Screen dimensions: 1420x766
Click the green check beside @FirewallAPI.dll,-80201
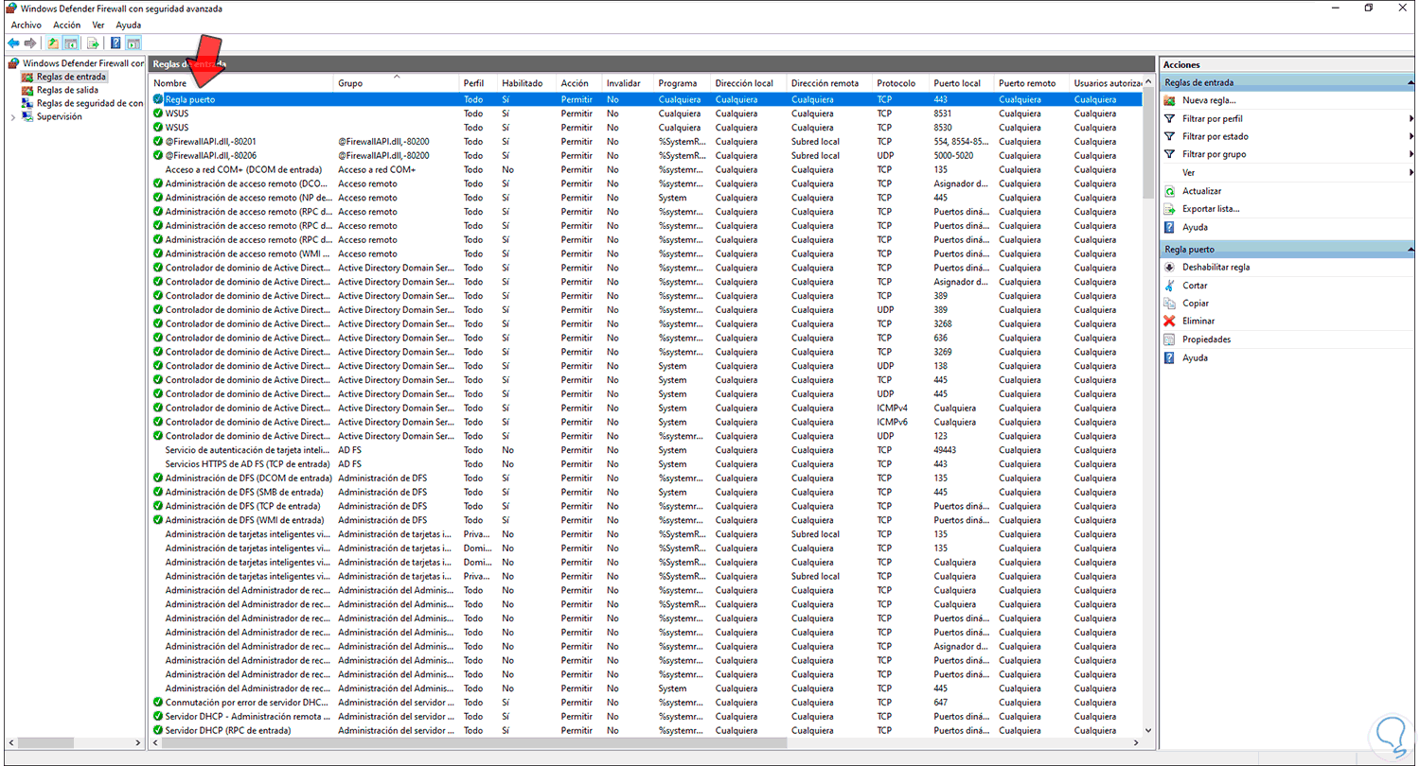pos(158,141)
